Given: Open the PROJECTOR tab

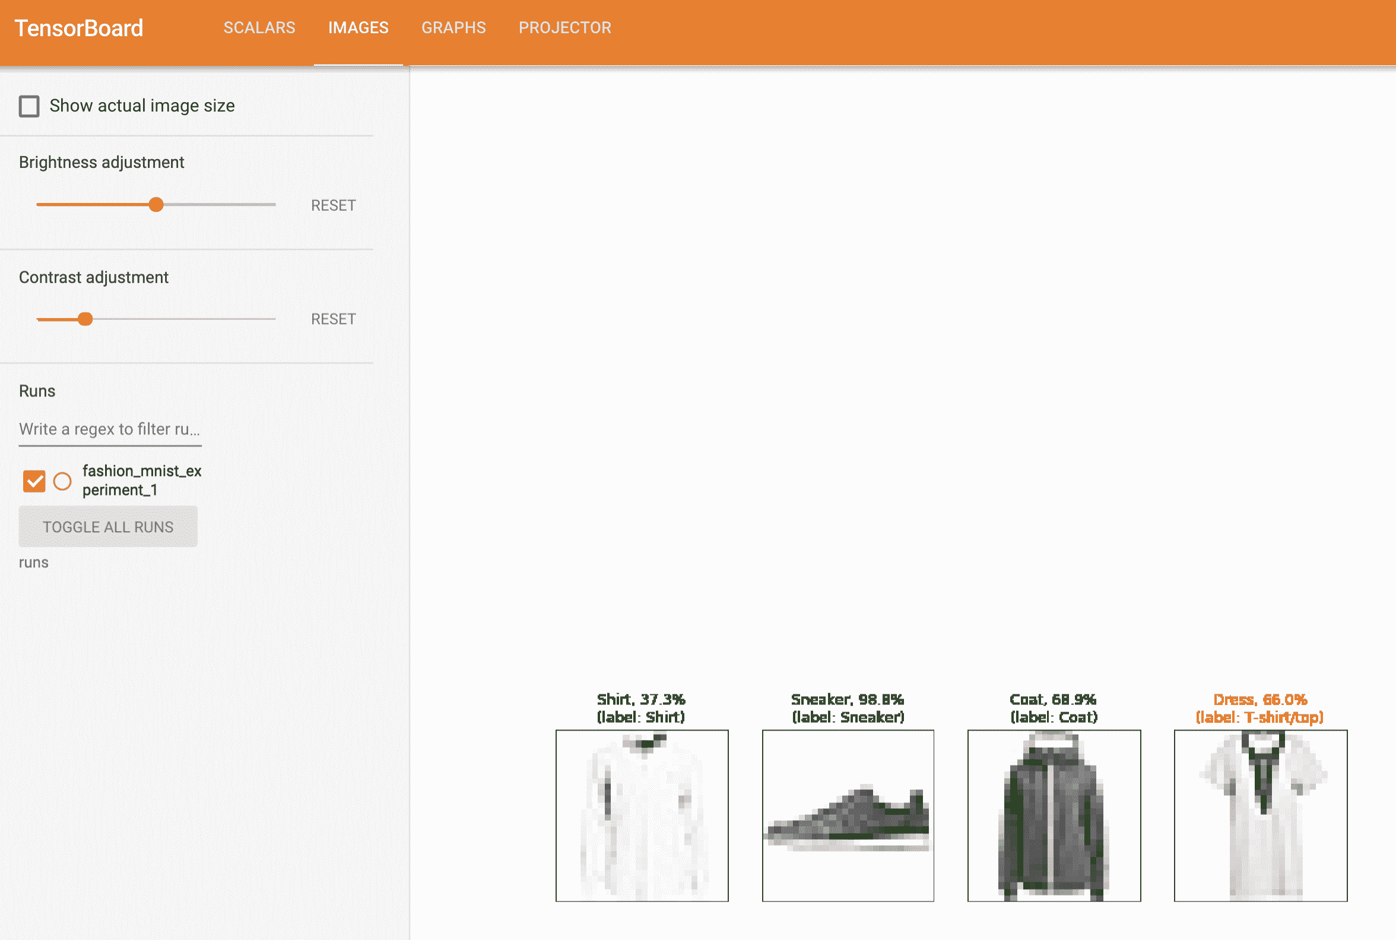Looking at the screenshot, I should (566, 27).
